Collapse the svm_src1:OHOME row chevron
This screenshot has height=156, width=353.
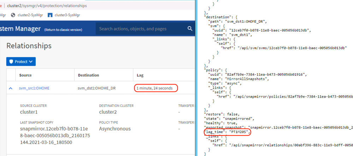11,88
